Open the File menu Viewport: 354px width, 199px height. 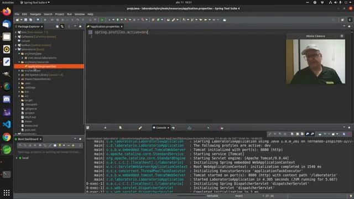pyautogui.click(x=17, y=14)
